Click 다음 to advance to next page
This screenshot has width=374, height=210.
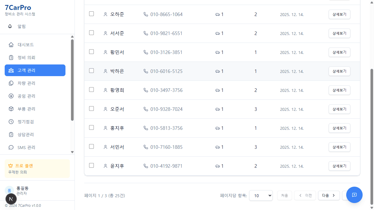tap(329, 195)
